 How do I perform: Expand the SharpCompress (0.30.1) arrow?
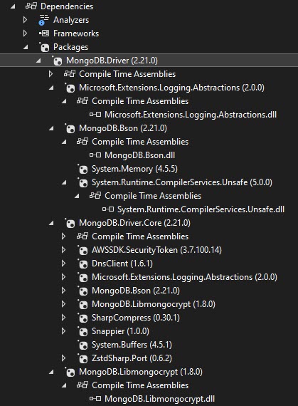click(63, 318)
